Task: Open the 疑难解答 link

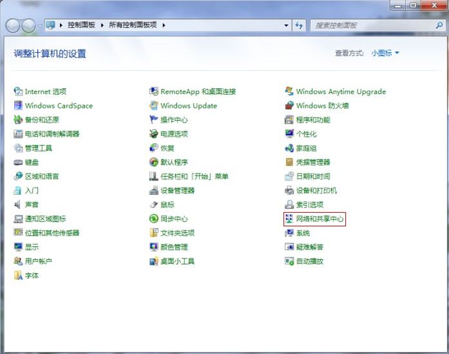Action: pos(310,247)
